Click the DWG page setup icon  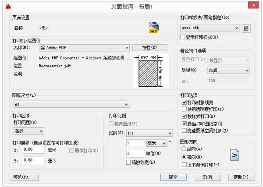(152, 28)
